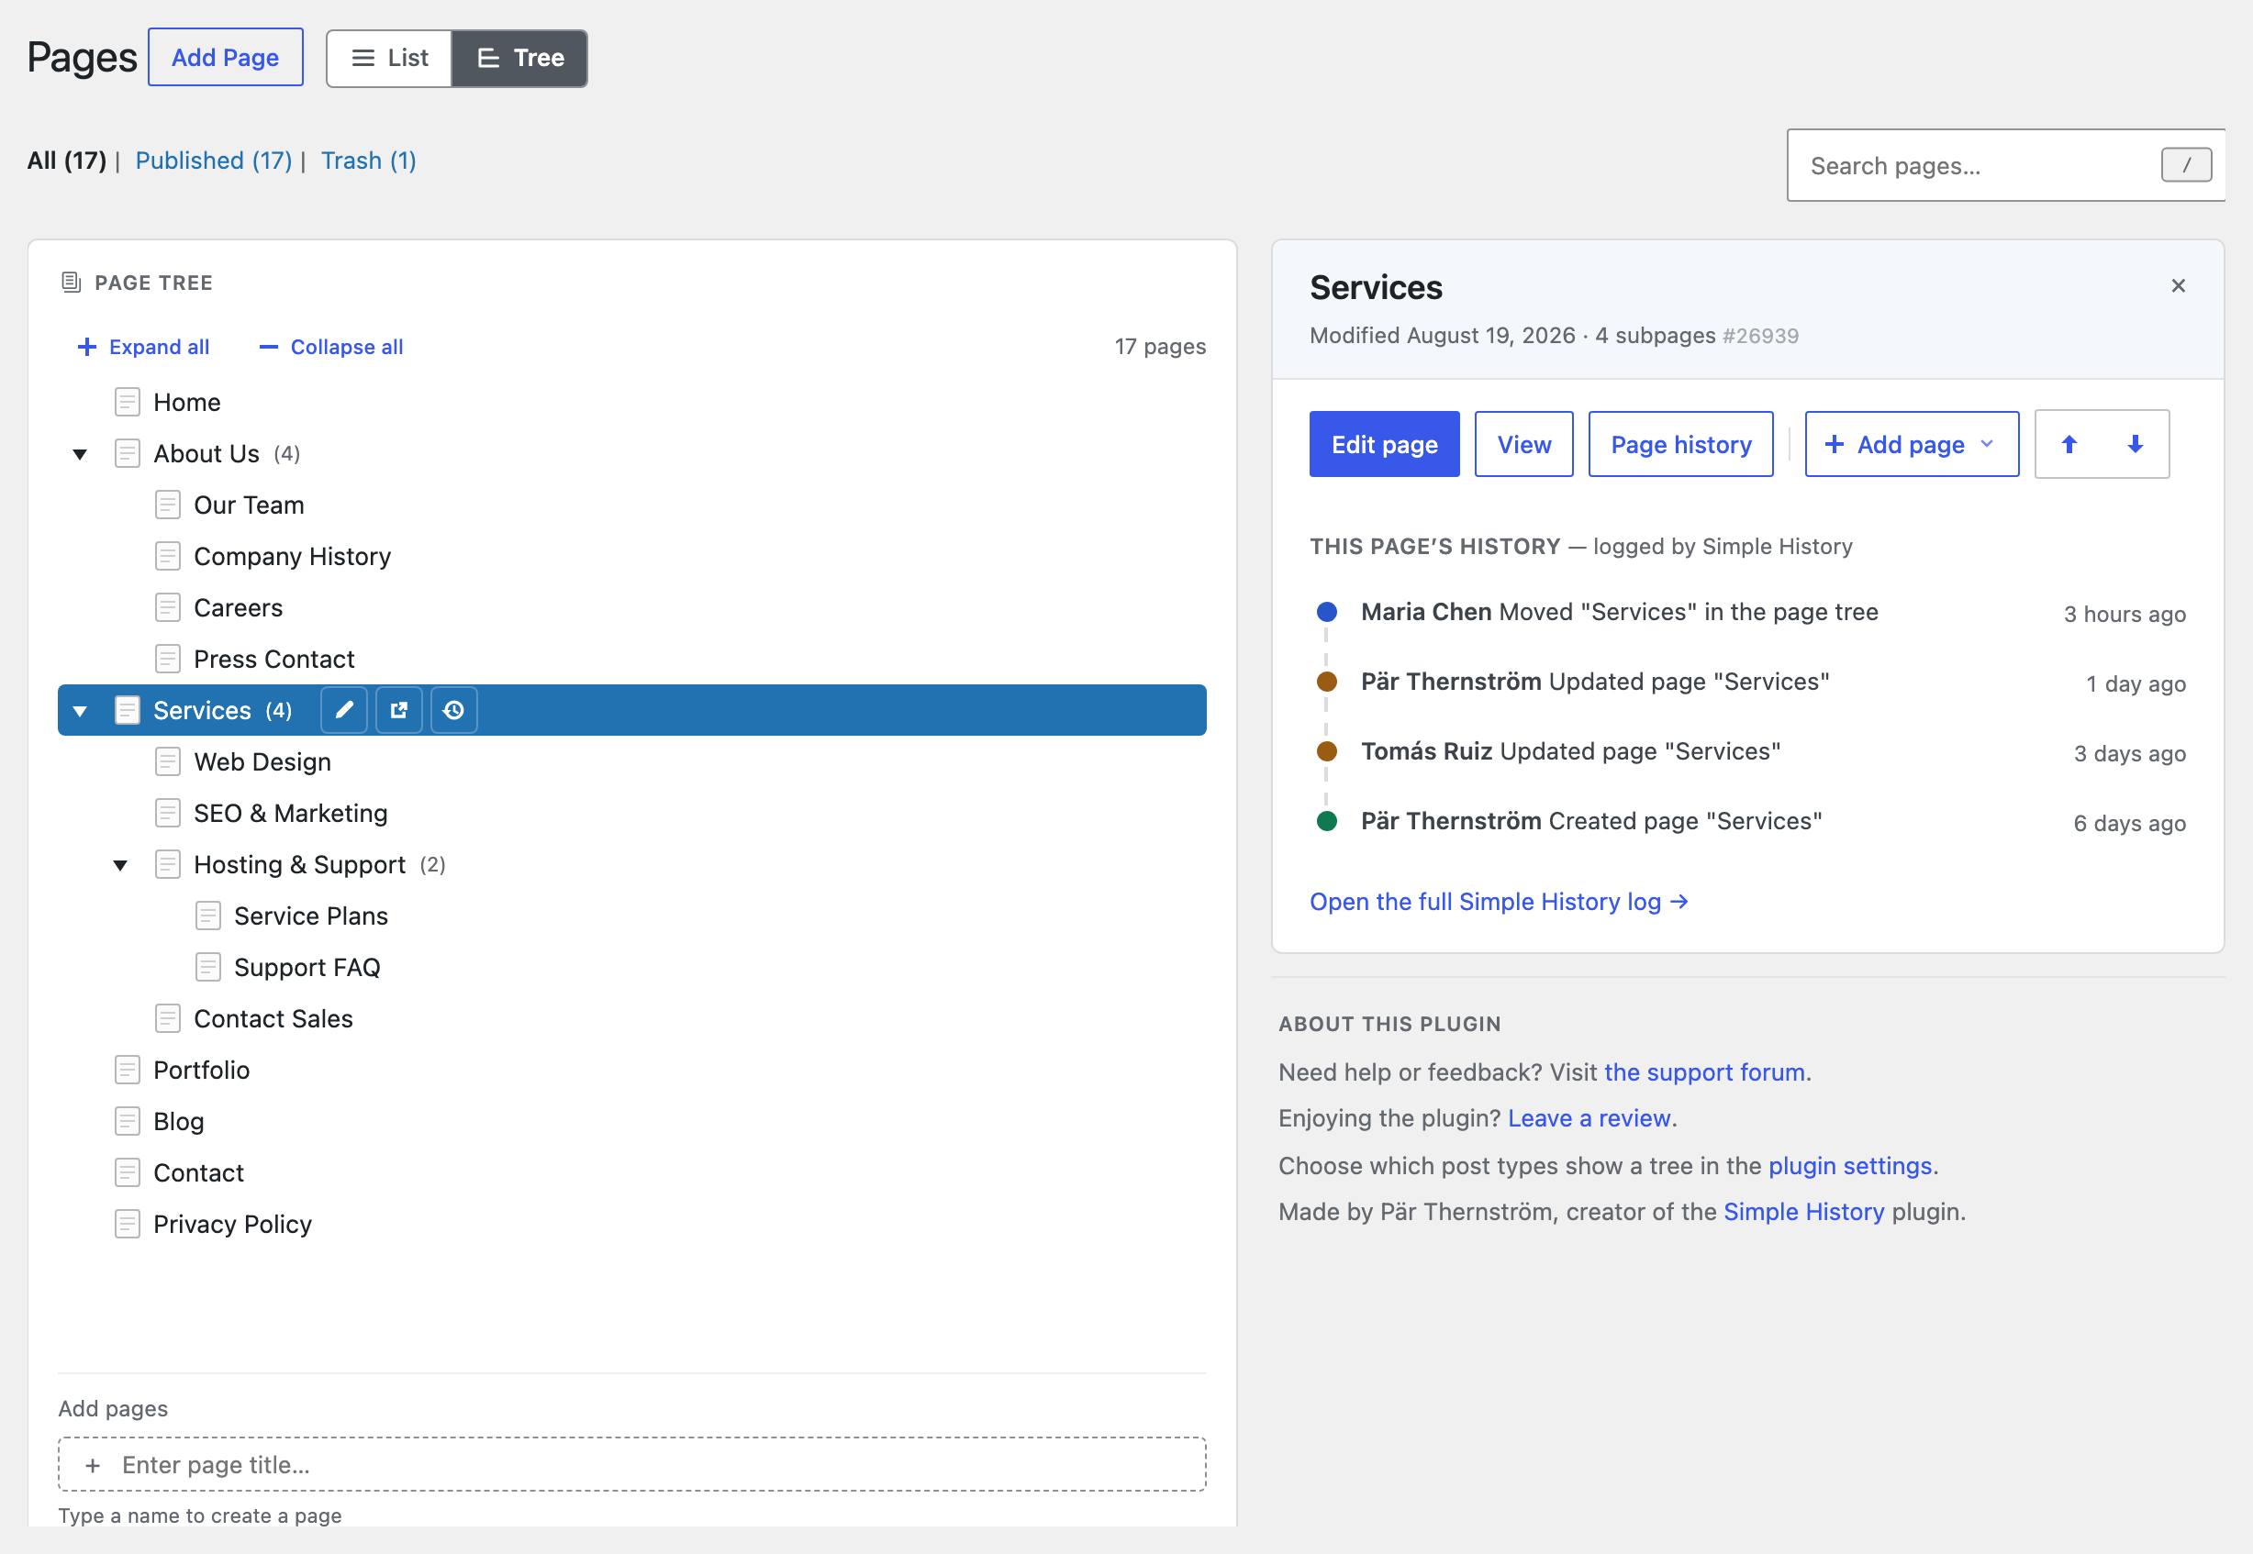The image size is (2253, 1554).
Task: Filter by Published (17) pages
Action: click(x=213, y=161)
